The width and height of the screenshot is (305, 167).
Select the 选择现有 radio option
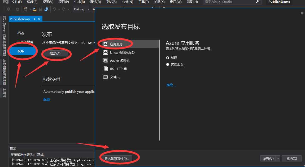pyautogui.click(x=167, y=64)
